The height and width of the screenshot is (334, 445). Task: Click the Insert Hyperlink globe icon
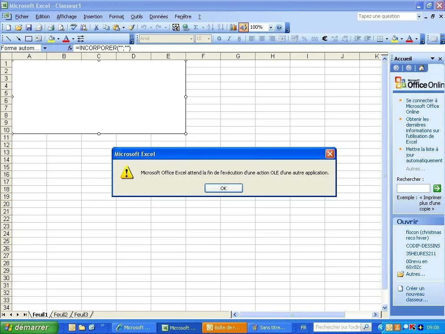[x=186, y=27]
